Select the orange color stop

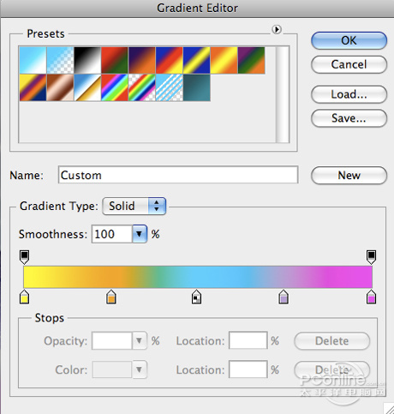111,297
